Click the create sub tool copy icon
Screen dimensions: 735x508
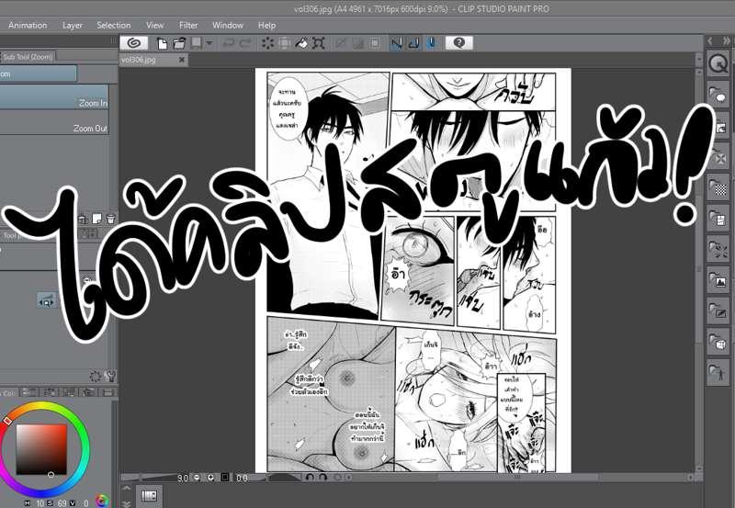coord(97,219)
